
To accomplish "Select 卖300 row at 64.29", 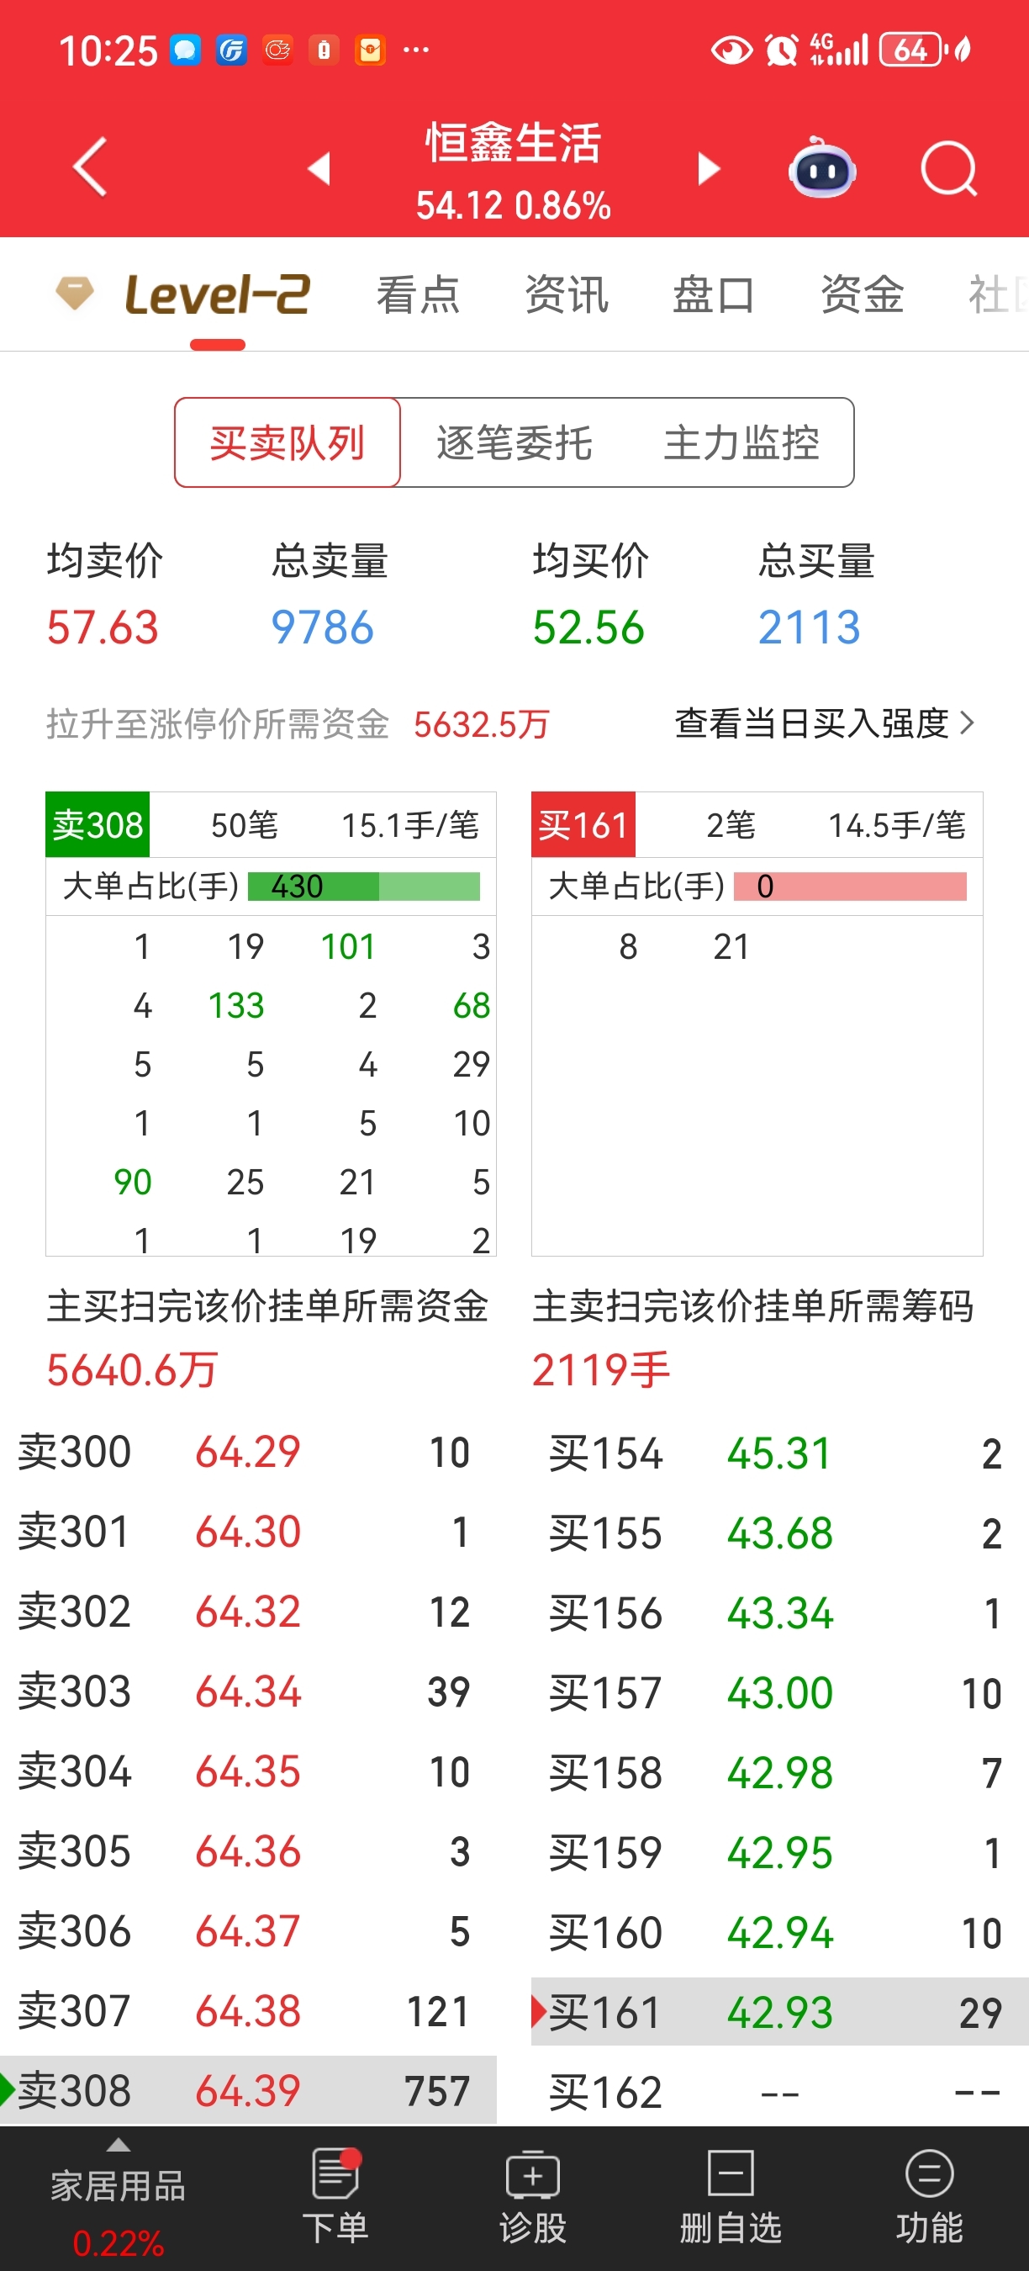I will tap(249, 1452).
